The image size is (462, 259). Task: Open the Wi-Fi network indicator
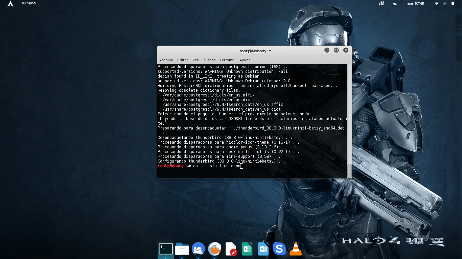click(x=436, y=3)
